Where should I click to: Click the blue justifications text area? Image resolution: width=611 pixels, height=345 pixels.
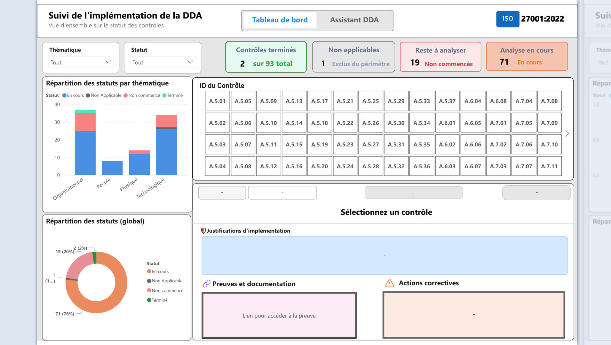[385, 255]
